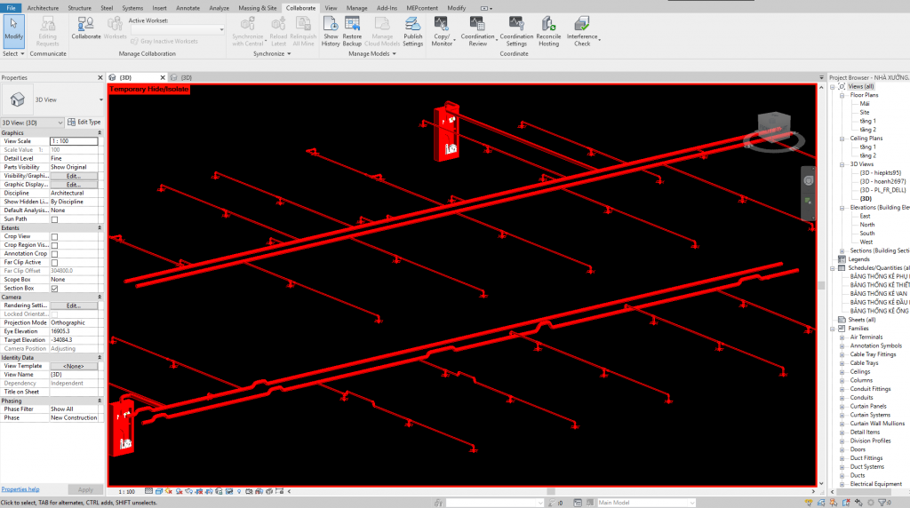Open Show History
910x508 pixels.
[x=331, y=31]
